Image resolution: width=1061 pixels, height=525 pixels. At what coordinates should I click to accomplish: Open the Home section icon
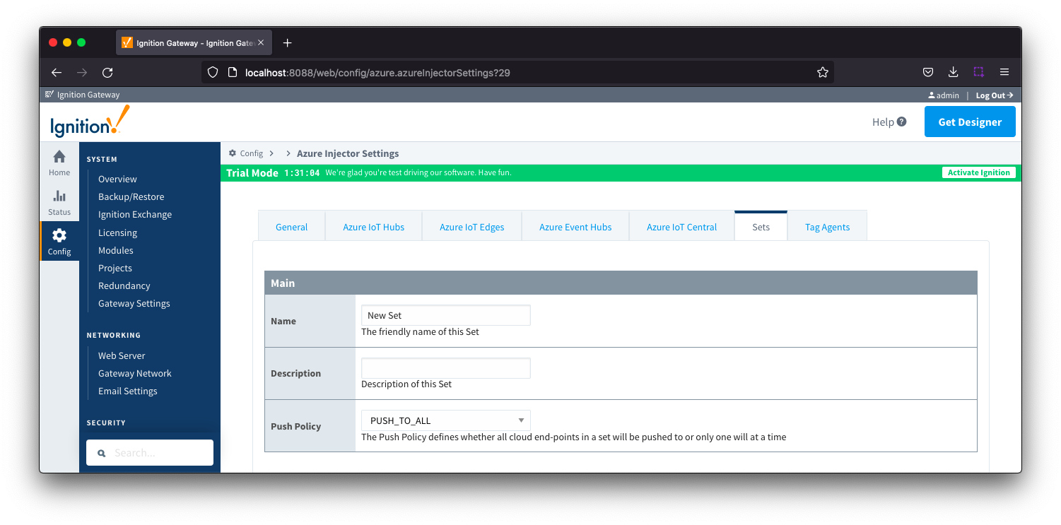tap(59, 157)
